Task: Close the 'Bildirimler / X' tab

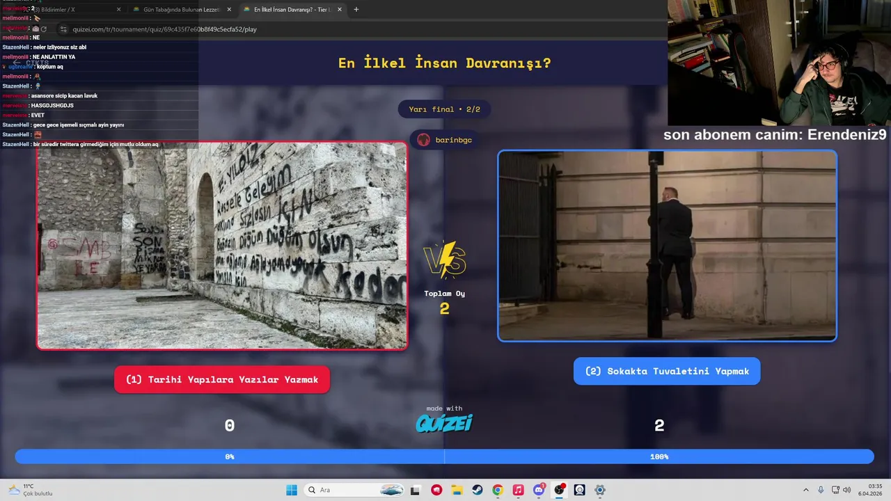Action: (x=118, y=10)
